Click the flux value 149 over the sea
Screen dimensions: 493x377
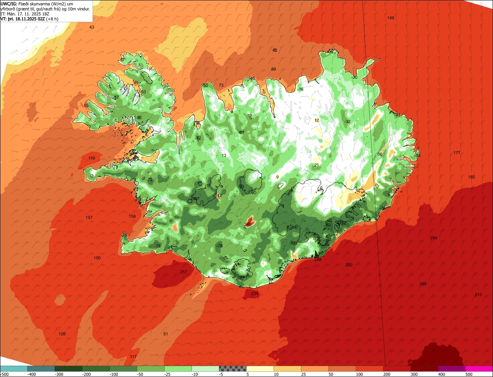[x=391, y=18]
